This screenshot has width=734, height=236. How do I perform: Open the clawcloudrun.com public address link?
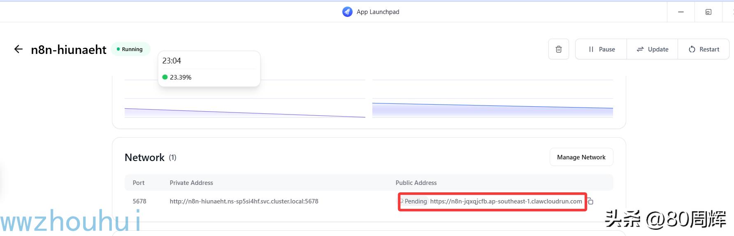coord(506,201)
